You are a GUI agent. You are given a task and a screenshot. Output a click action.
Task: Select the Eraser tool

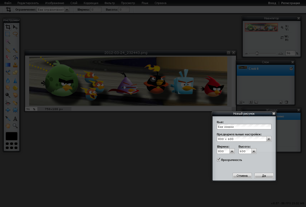click(x=8, y=57)
